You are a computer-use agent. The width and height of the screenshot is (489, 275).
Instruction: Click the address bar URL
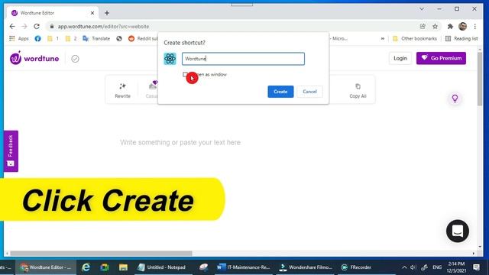[x=103, y=27]
